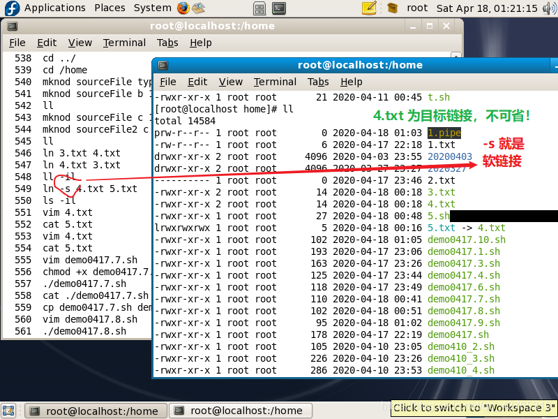Click the 3.txt file name in listing
This screenshot has height=419, width=558.
[x=442, y=193]
